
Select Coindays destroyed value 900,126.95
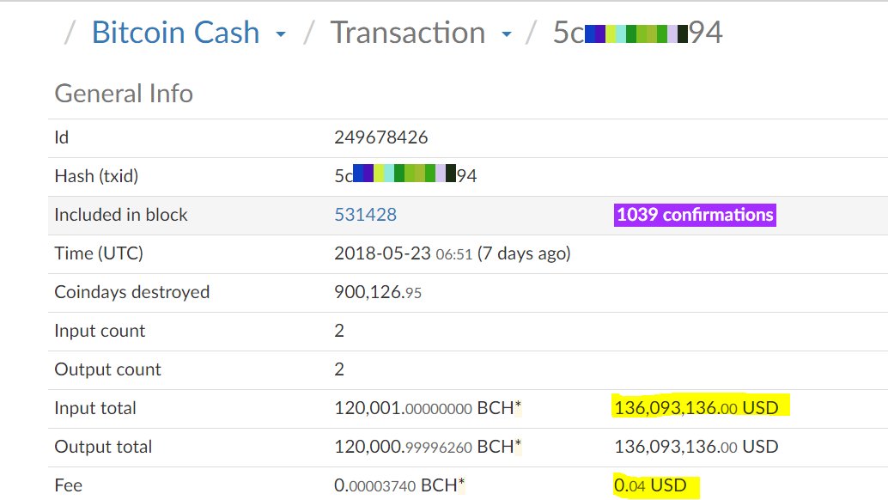tap(378, 292)
